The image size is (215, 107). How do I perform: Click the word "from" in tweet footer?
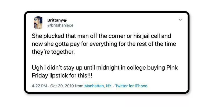(79, 86)
